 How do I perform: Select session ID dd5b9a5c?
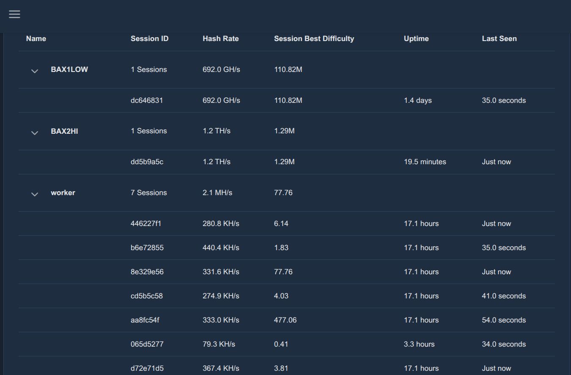point(147,162)
